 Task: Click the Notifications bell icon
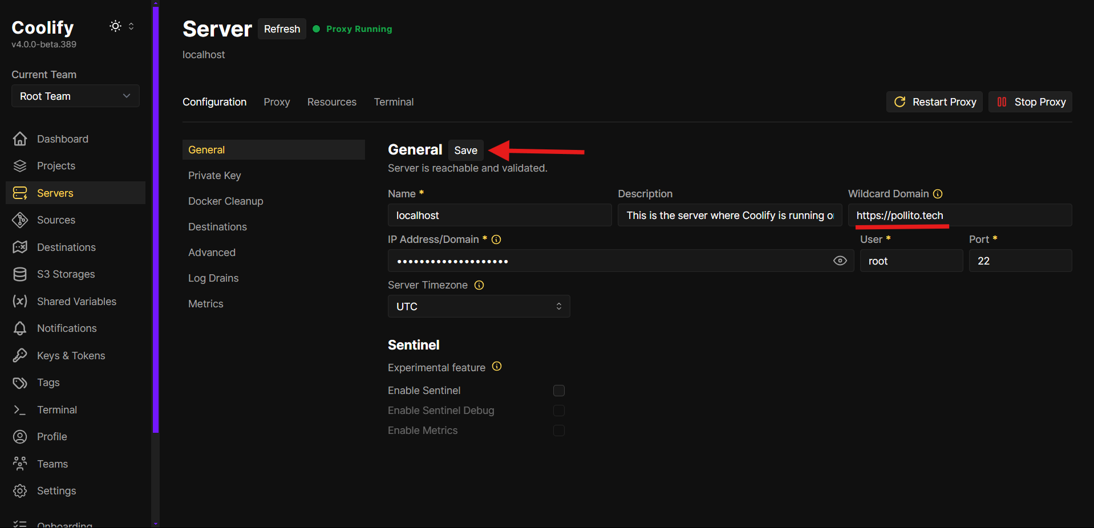coord(20,328)
